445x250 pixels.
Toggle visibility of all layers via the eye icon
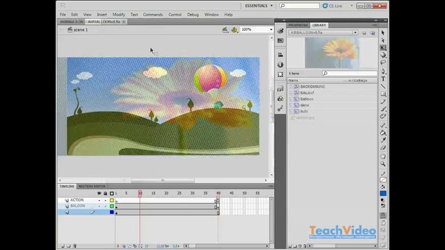point(99,193)
